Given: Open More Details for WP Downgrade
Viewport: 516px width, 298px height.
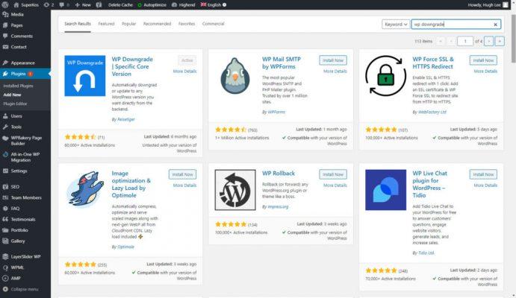Looking at the screenshot, I should pyautogui.click(x=184, y=72).
